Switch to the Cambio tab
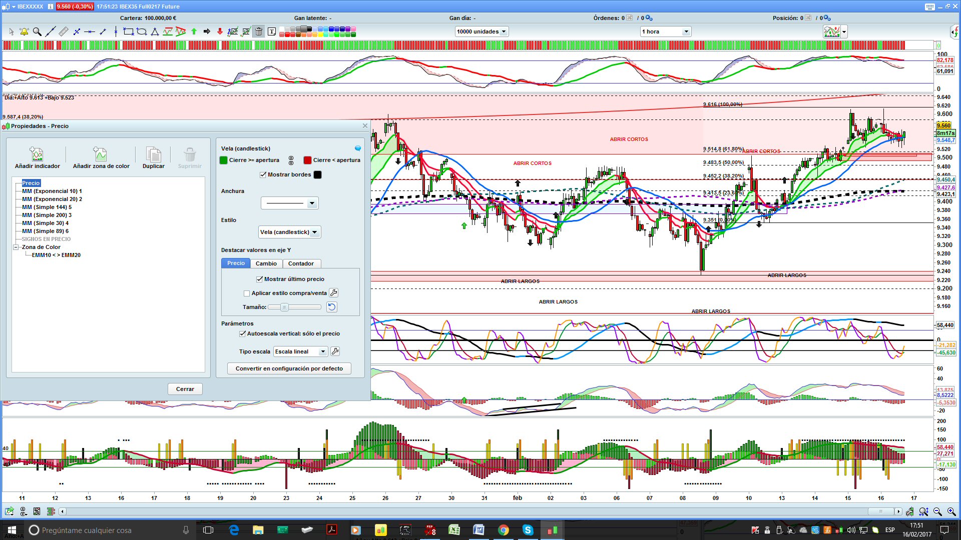961x540 pixels. click(x=266, y=263)
